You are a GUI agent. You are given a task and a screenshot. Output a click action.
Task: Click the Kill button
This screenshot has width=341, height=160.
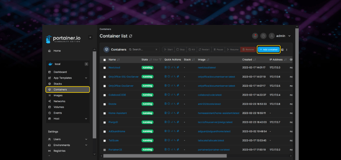[192, 49]
